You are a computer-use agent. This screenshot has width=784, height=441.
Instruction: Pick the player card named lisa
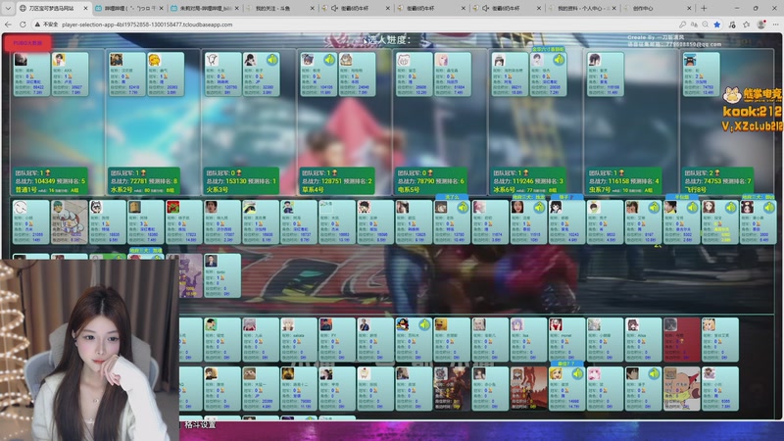pos(528,339)
